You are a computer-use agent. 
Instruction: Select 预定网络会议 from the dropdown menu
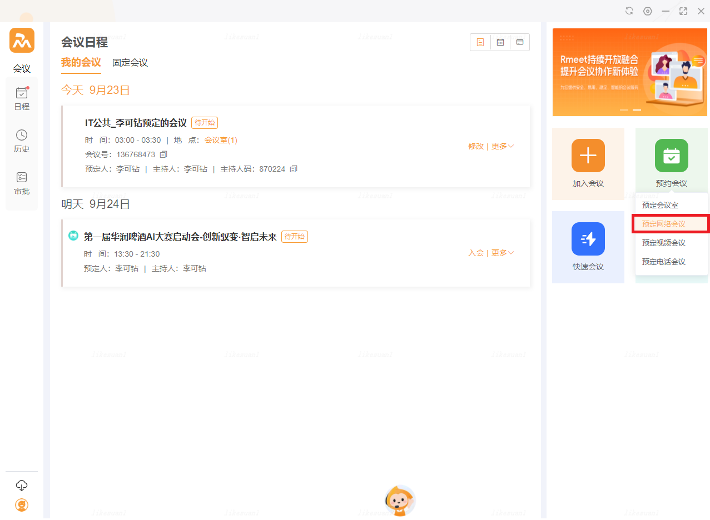point(663,224)
